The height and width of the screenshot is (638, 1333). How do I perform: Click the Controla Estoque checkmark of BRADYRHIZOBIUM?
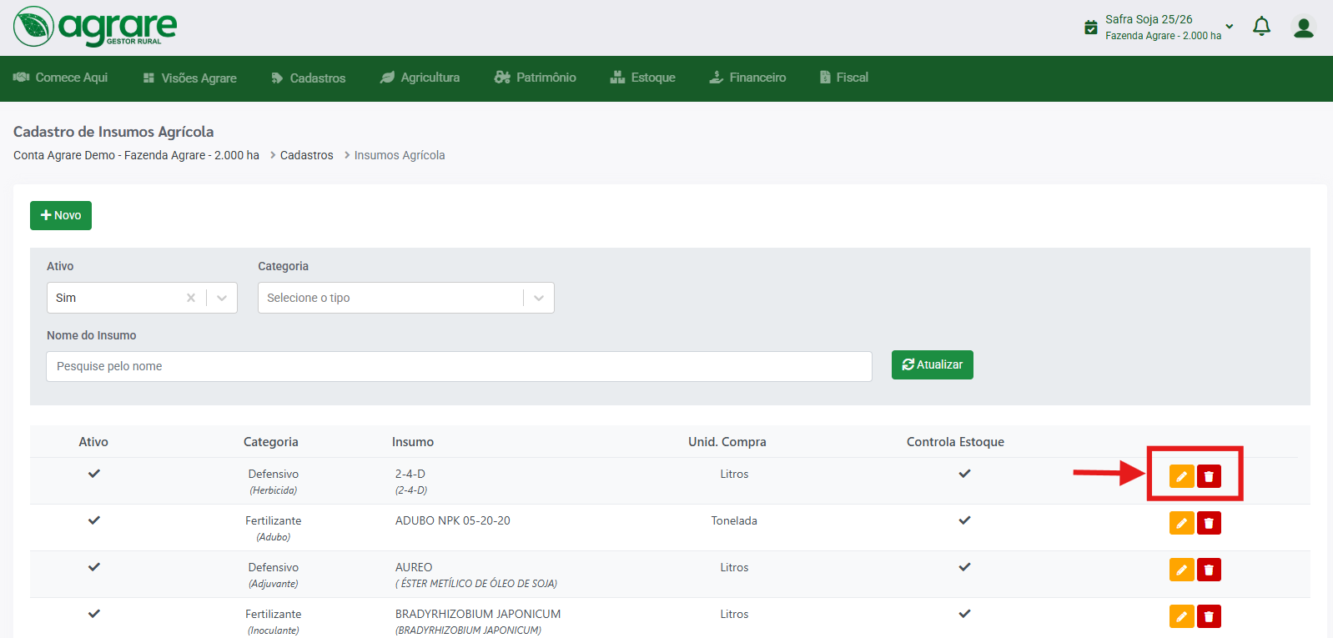coord(964,613)
